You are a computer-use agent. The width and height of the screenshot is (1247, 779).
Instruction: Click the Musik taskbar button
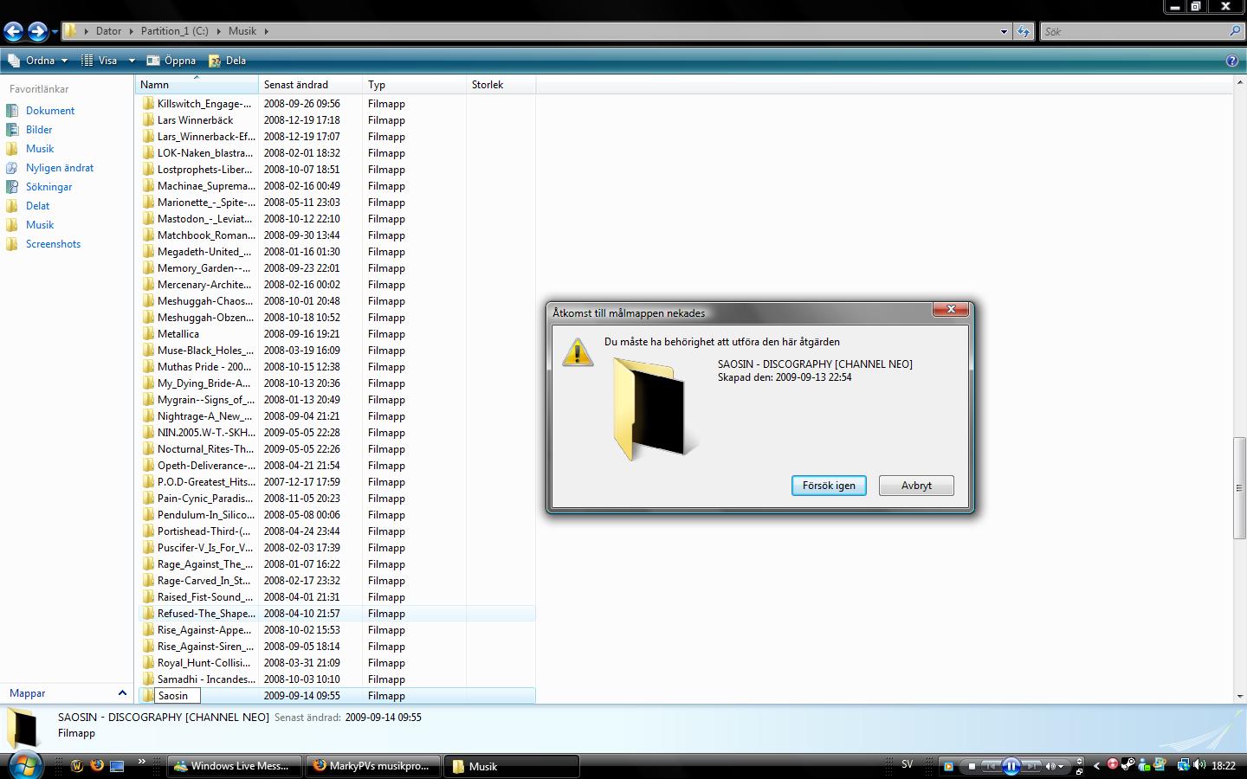[512, 766]
